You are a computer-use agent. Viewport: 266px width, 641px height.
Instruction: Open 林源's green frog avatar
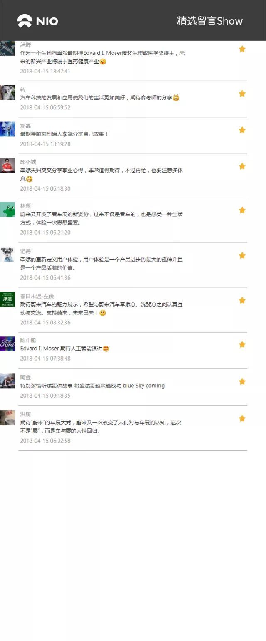(7, 210)
